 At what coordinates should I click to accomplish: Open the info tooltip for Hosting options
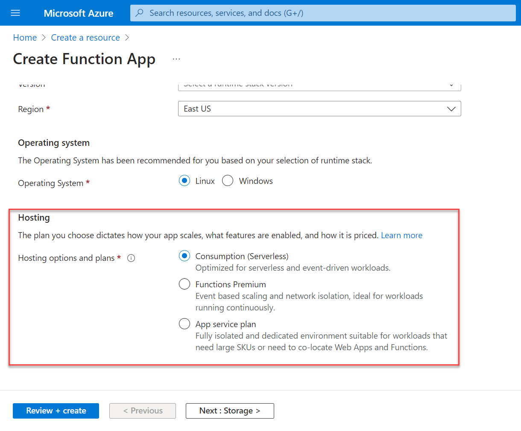(131, 258)
